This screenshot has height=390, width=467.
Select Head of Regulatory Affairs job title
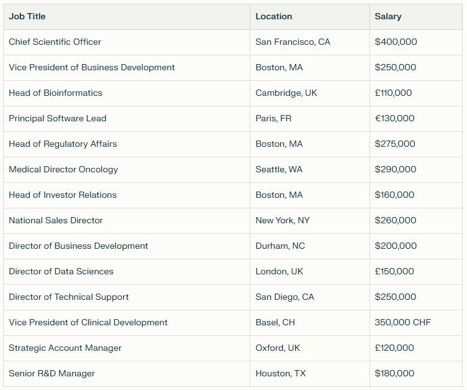coord(63,144)
